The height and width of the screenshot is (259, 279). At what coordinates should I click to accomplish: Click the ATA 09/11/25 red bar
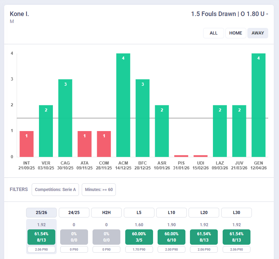85,144
